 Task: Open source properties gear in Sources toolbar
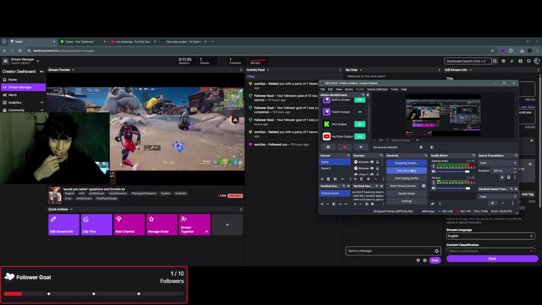pyautogui.click(x=368, y=179)
